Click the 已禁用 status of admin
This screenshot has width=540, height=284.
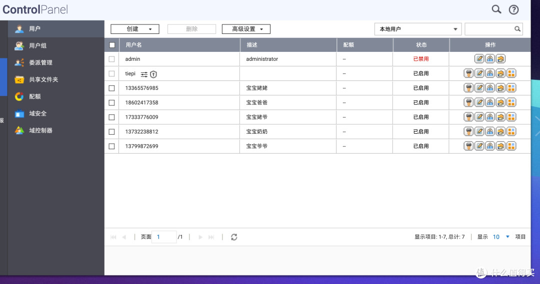click(421, 59)
